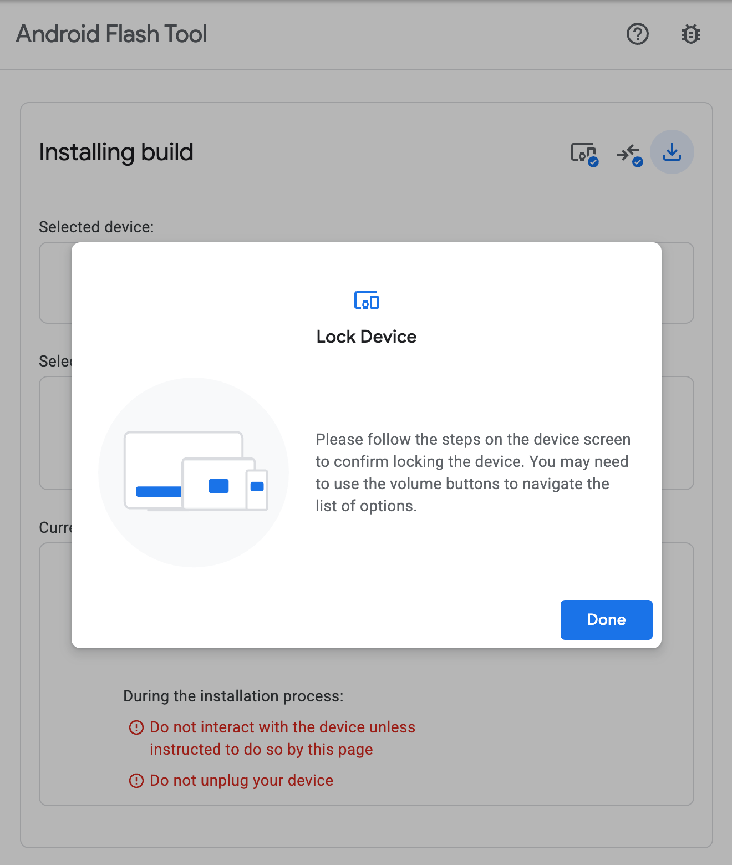Click the devices illustration in the dialog
732x865 pixels.
(194, 472)
